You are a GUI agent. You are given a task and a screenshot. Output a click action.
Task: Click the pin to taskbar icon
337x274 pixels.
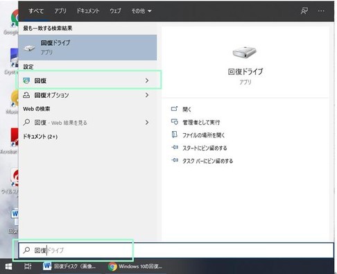[x=175, y=160]
